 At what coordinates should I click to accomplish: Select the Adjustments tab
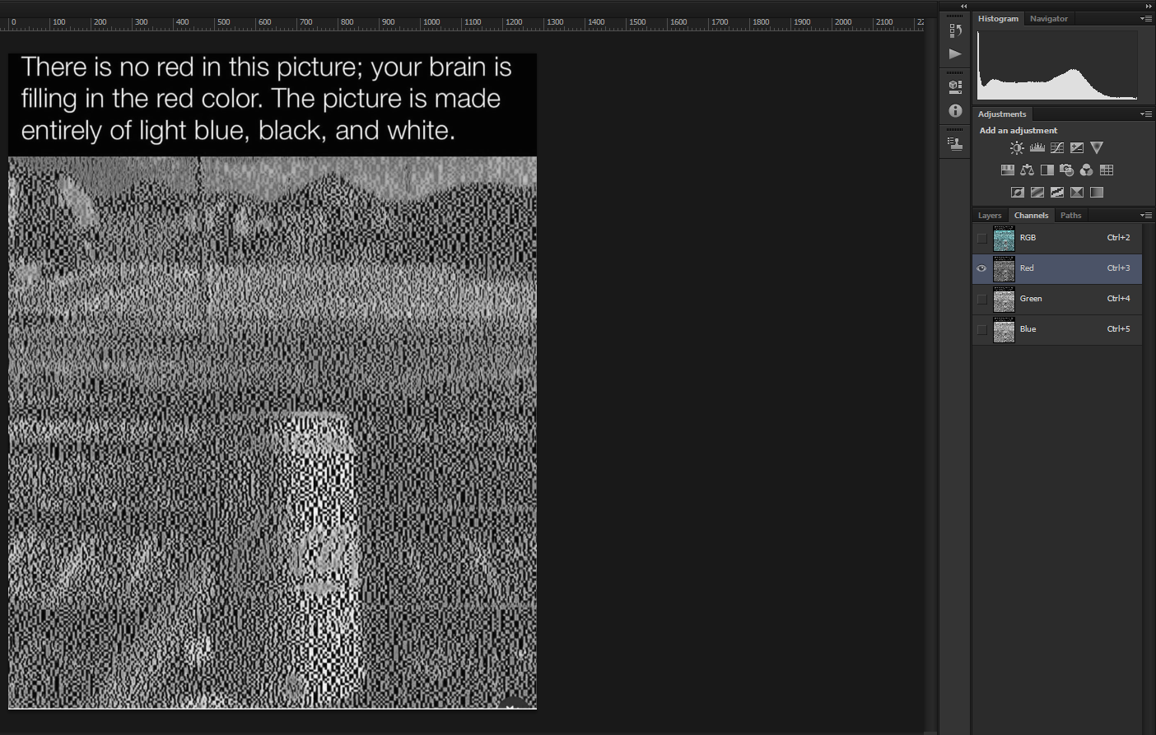1002,114
